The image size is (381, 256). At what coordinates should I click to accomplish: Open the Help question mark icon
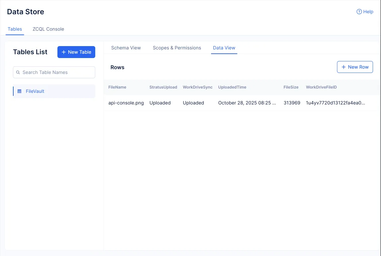[x=359, y=12]
